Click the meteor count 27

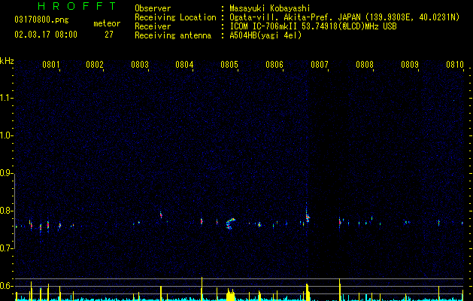point(109,35)
